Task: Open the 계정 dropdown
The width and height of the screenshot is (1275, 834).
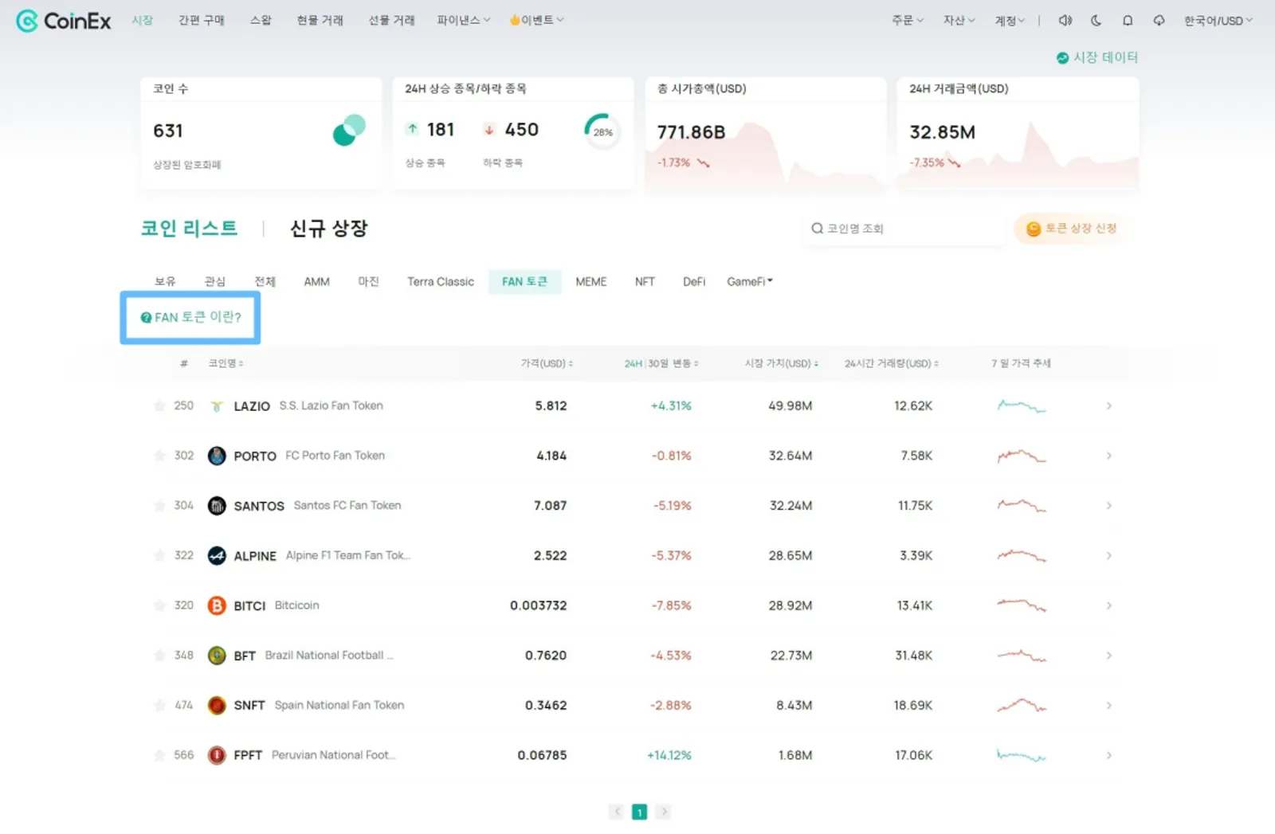Action: pos(1010,21)
